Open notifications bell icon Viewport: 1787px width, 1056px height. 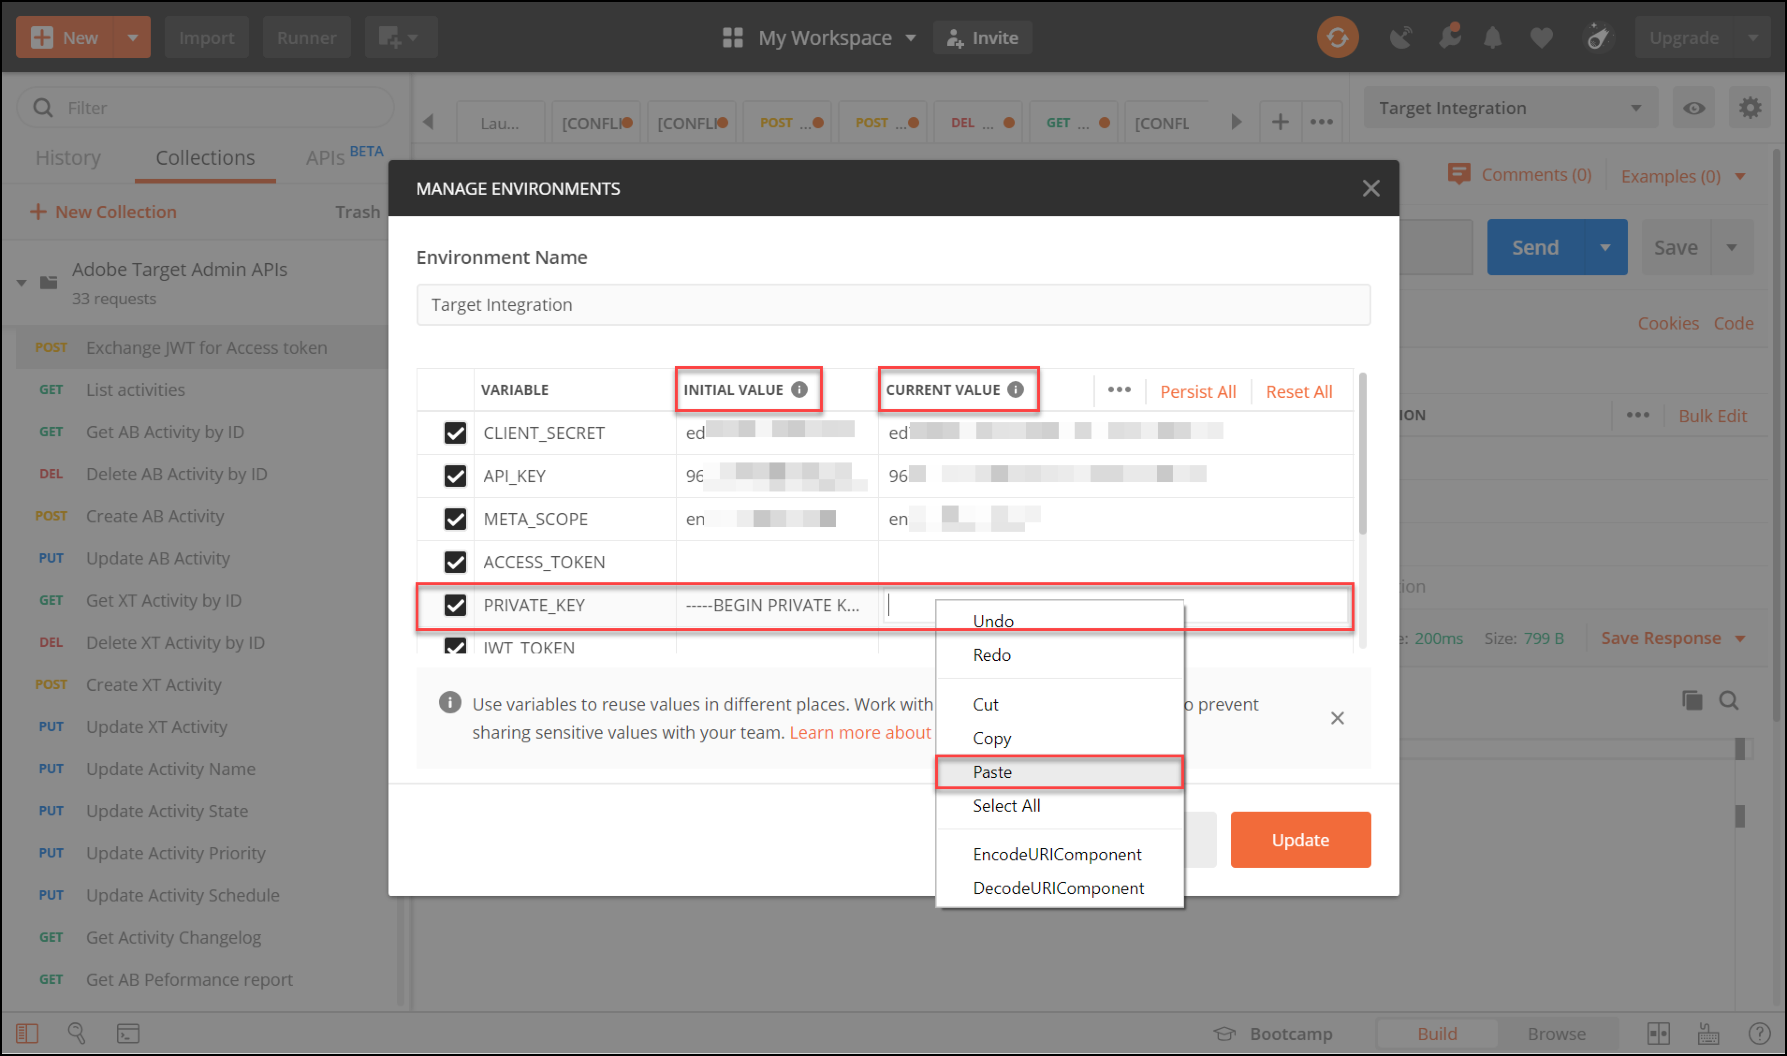coord(1493,37)
